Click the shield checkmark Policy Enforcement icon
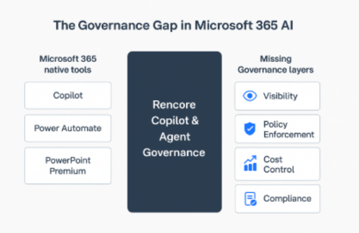 coord(250,129)
